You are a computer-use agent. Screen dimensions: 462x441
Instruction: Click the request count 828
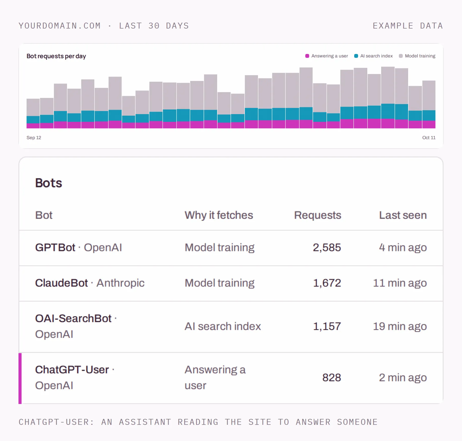[332, 378]
